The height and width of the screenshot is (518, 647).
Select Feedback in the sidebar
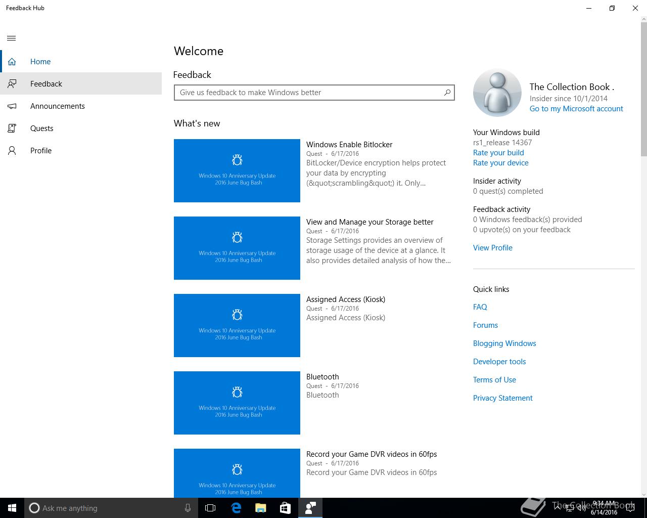pos(81,84)
